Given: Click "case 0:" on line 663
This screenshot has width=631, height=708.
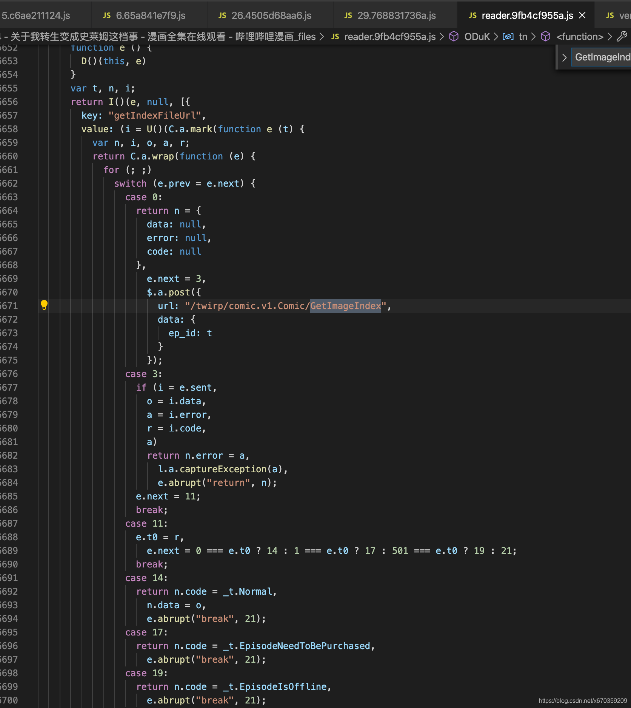Looking at the screenshot, I should (144, 197).
